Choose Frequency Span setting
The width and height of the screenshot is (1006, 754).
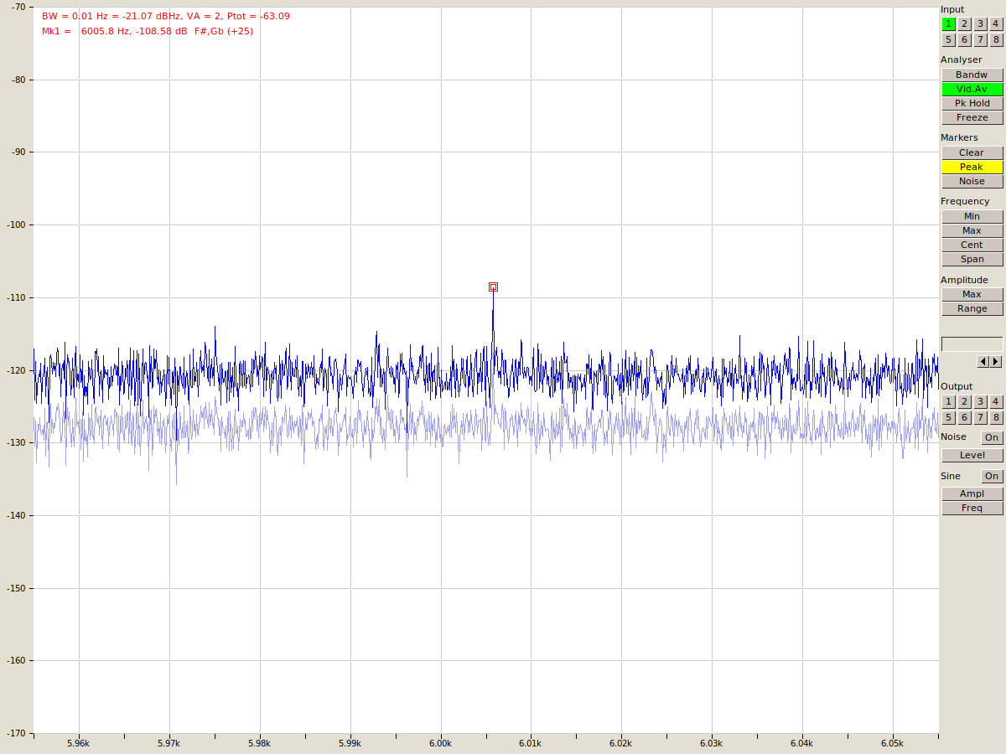(x=972, y=259)
